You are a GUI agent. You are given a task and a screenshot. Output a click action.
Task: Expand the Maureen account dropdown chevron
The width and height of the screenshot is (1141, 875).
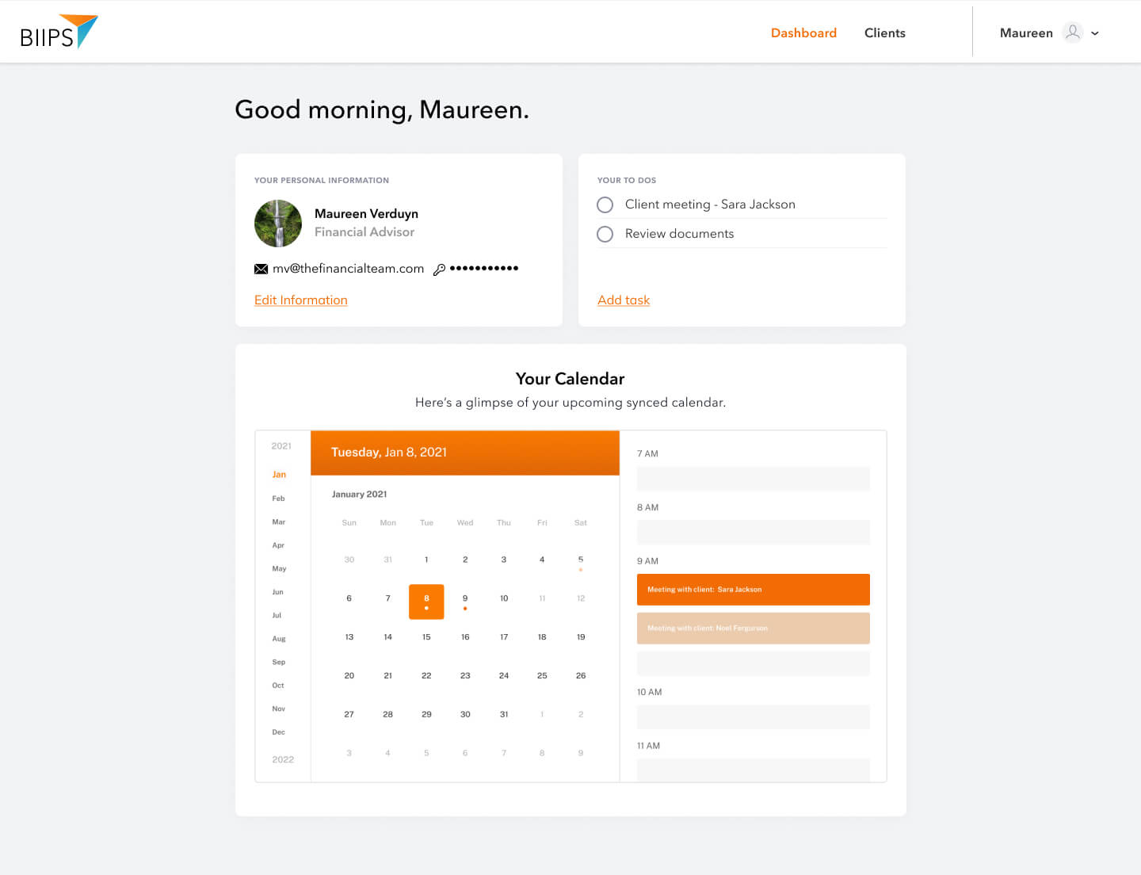point(1095,33)
